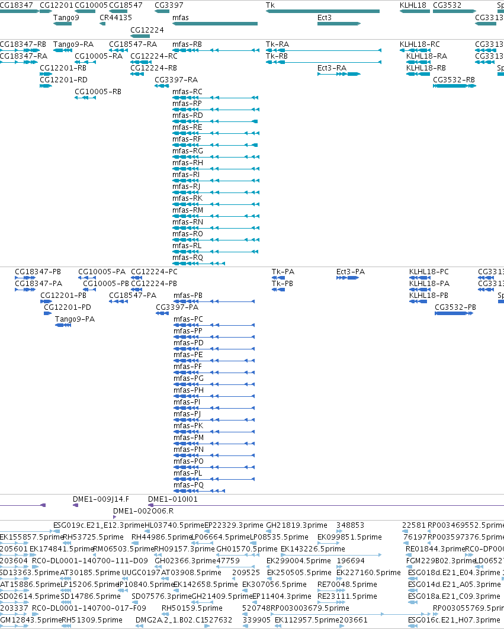Click the Tango9 gene label
504x629 pixels.
click(x=66, y=18)
